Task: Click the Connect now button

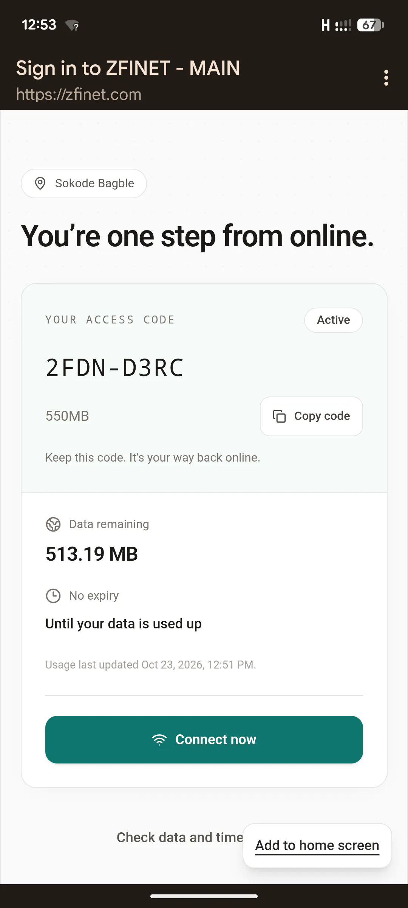Action: click(x=204, y=740)
